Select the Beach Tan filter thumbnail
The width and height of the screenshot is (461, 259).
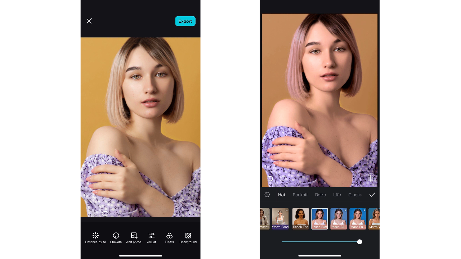(300, 218)
